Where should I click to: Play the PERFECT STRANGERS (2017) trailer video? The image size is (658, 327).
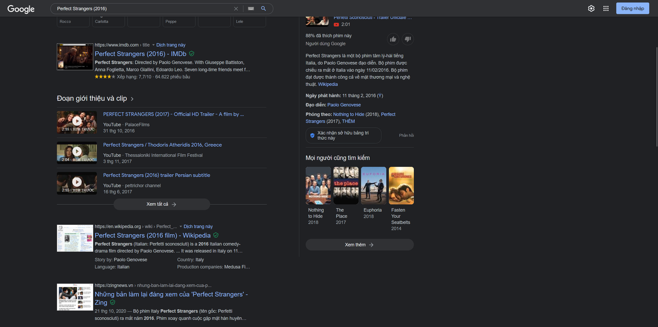(x=77, y=121)
